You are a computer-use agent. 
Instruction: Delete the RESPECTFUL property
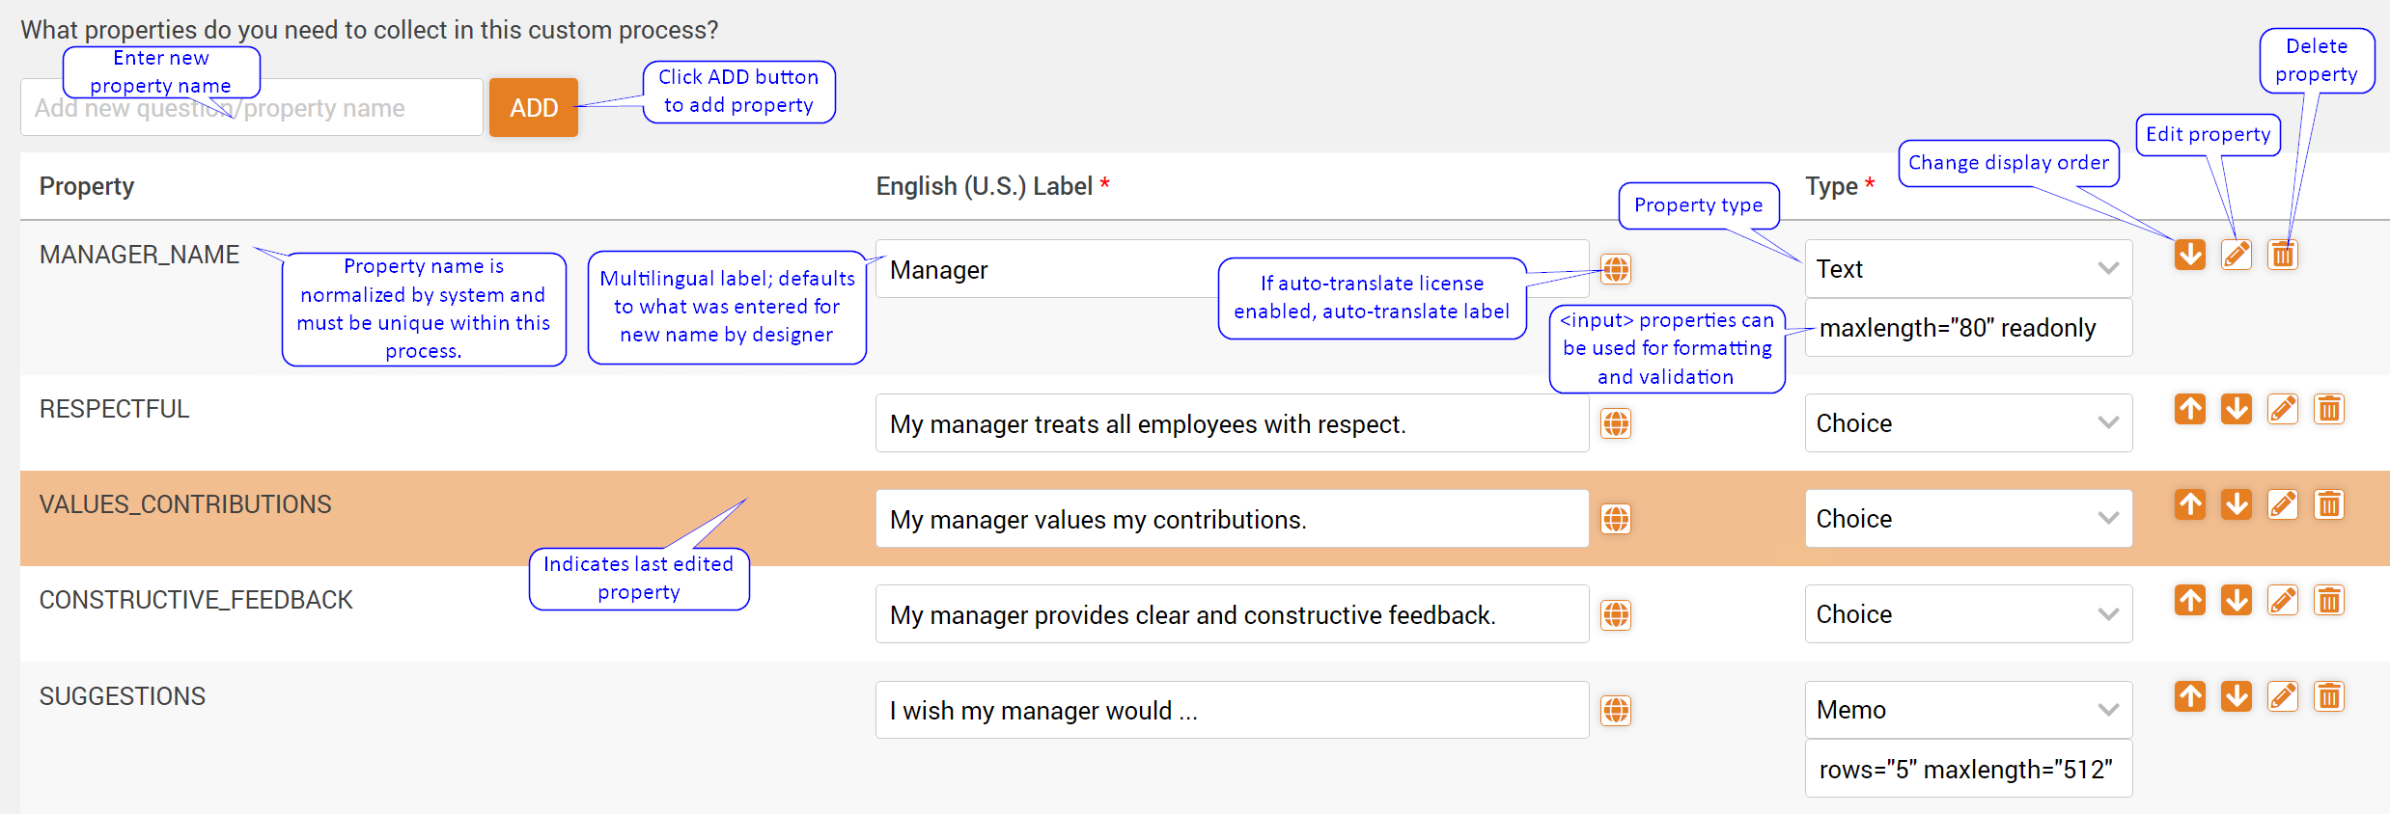pyautogui.click(x=2328, y=409)
